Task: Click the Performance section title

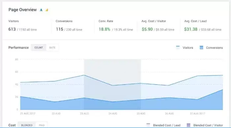Action: tap(18, 48)
